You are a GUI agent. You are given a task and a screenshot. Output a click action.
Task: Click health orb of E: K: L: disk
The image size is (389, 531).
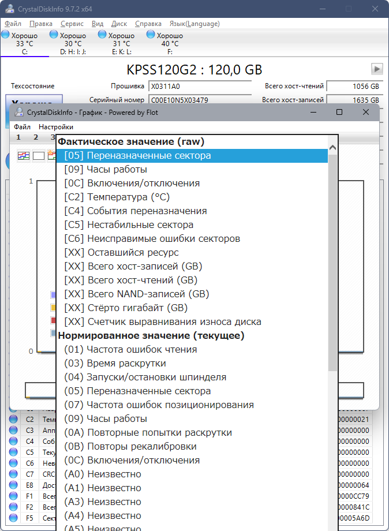102,34
